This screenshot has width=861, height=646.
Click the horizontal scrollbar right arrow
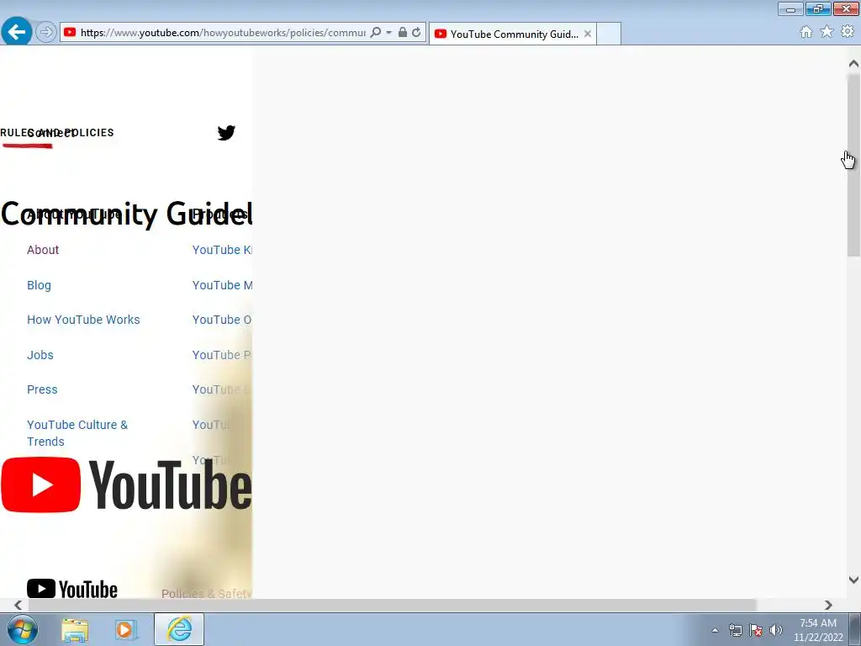(828, 605)
